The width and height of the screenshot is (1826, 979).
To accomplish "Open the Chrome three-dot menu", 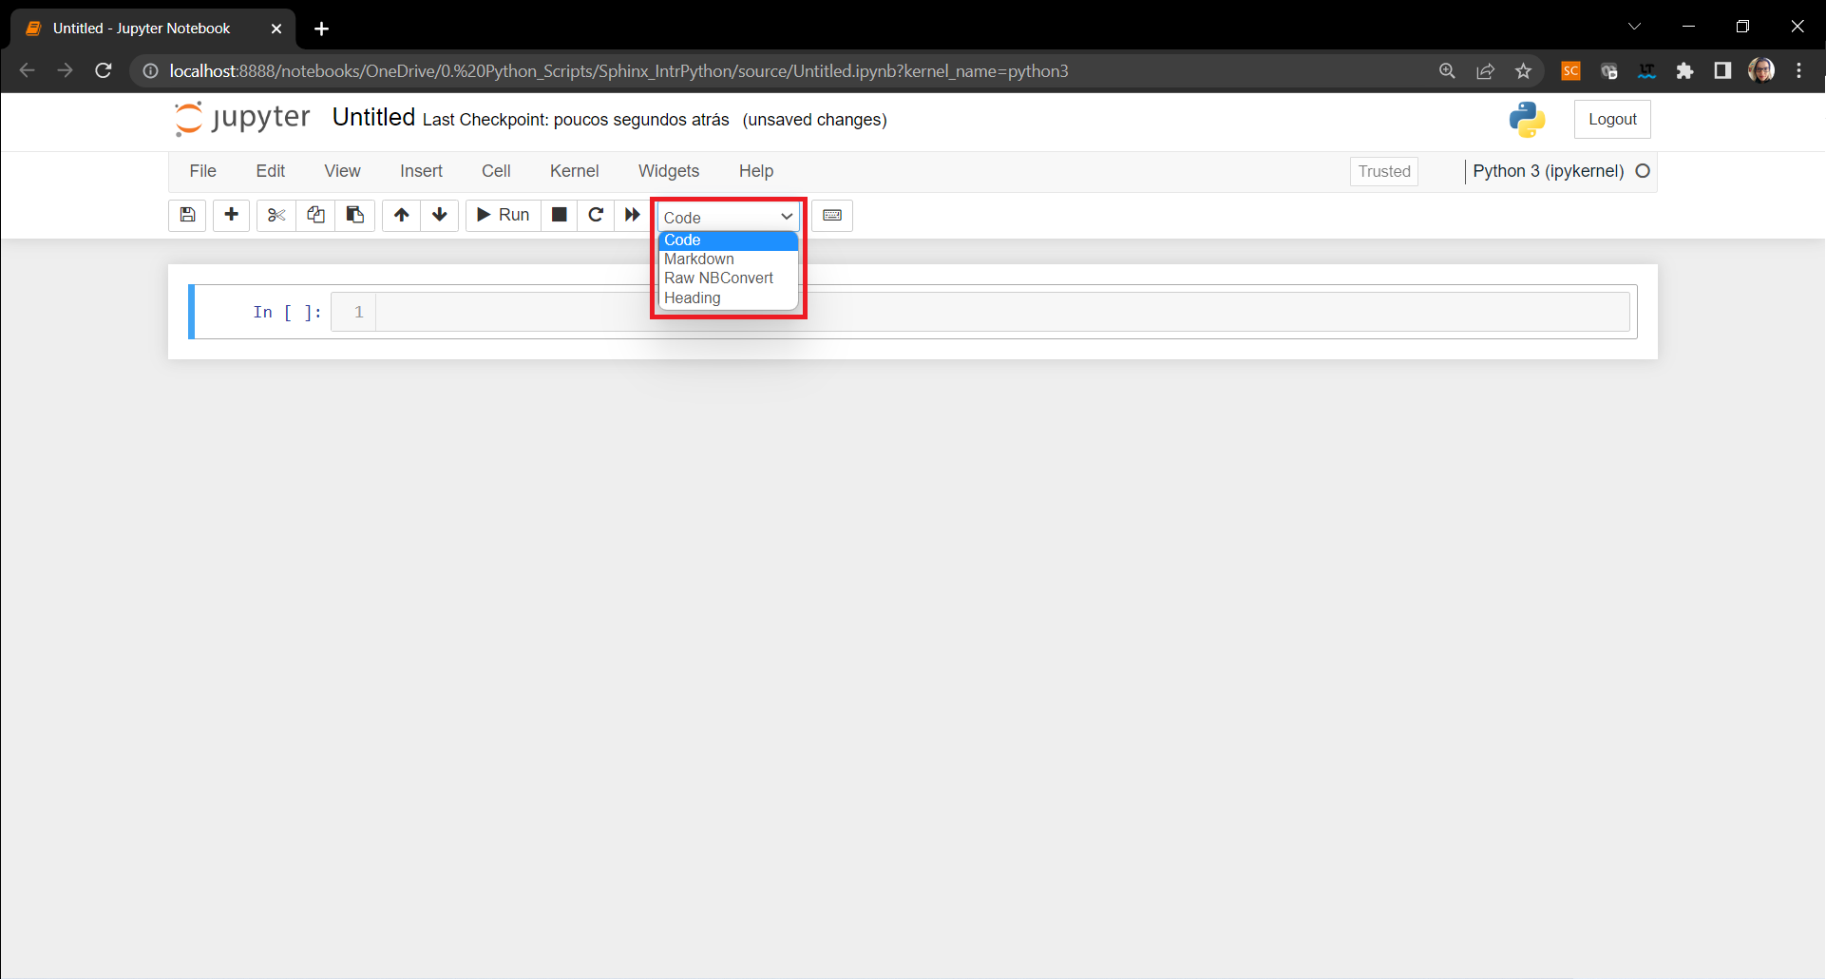I will [1799, 71].
